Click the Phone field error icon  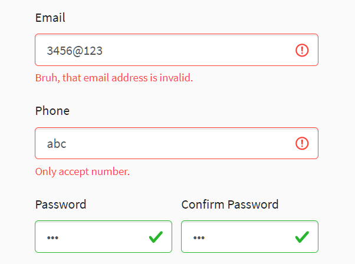302,143
